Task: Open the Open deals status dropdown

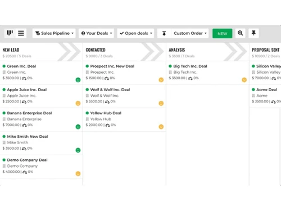Action: point(135,33)
